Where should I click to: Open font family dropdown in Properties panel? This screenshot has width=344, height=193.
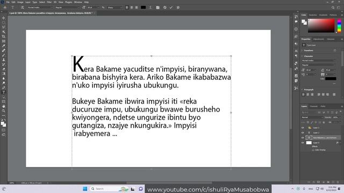tap(319, 61)
